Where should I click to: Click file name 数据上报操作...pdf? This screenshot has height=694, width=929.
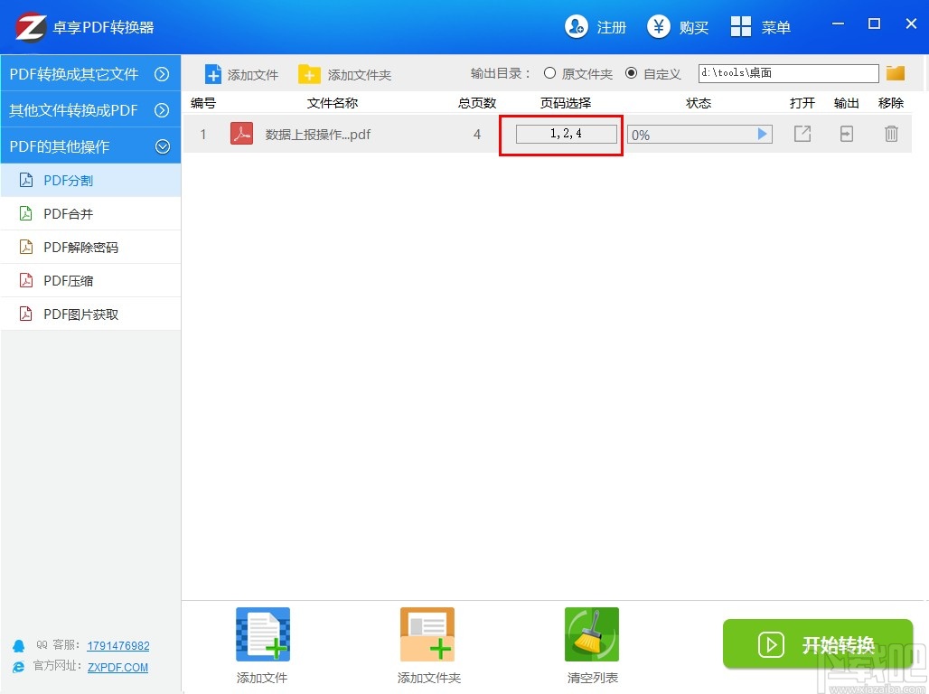(x=317, y=135)
